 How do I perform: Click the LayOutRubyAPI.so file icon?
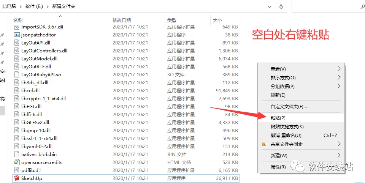click(x=16, y=75)
